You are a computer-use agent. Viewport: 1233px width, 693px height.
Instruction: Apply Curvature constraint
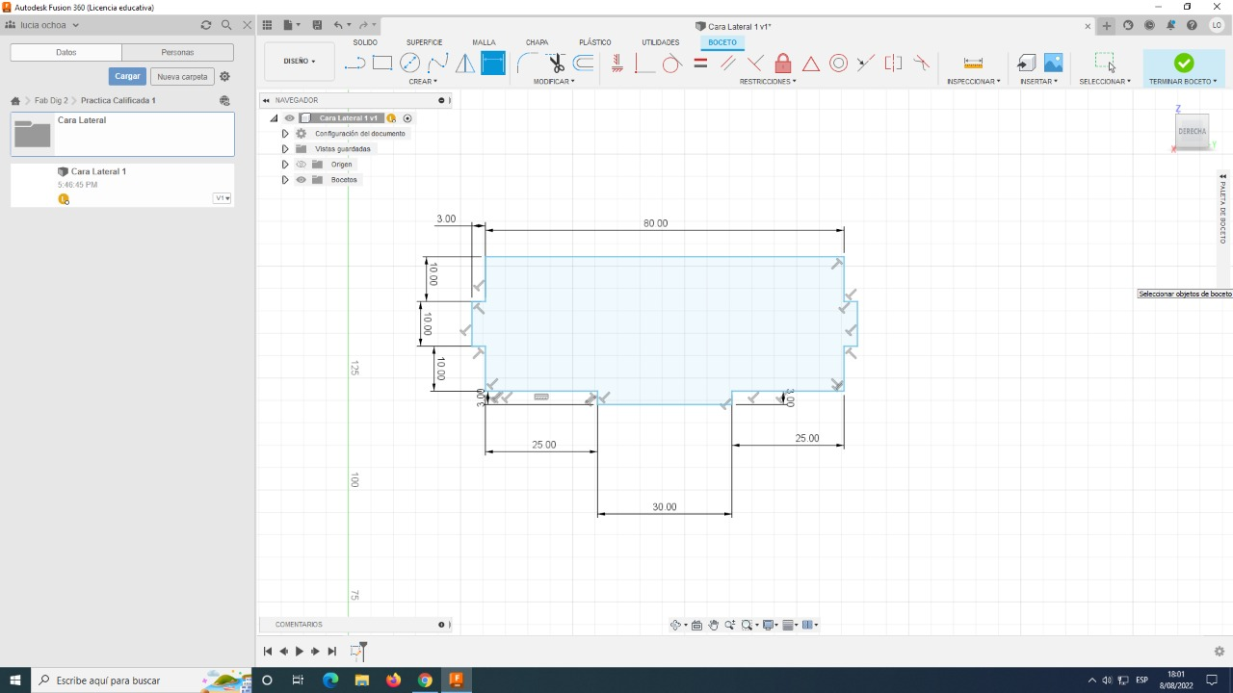(922, 64)
